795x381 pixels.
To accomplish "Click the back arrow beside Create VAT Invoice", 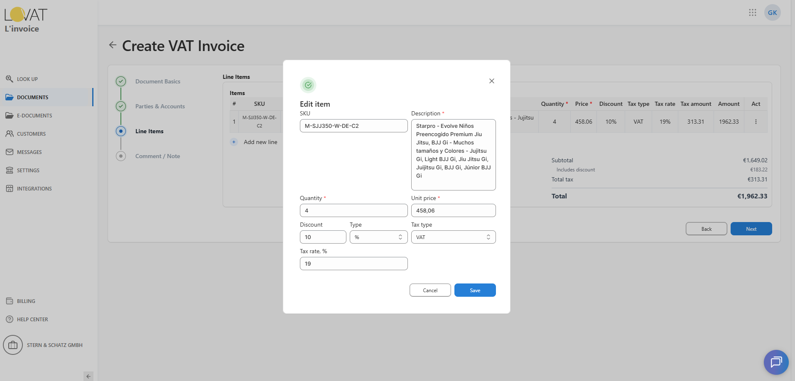I will 113,45.
